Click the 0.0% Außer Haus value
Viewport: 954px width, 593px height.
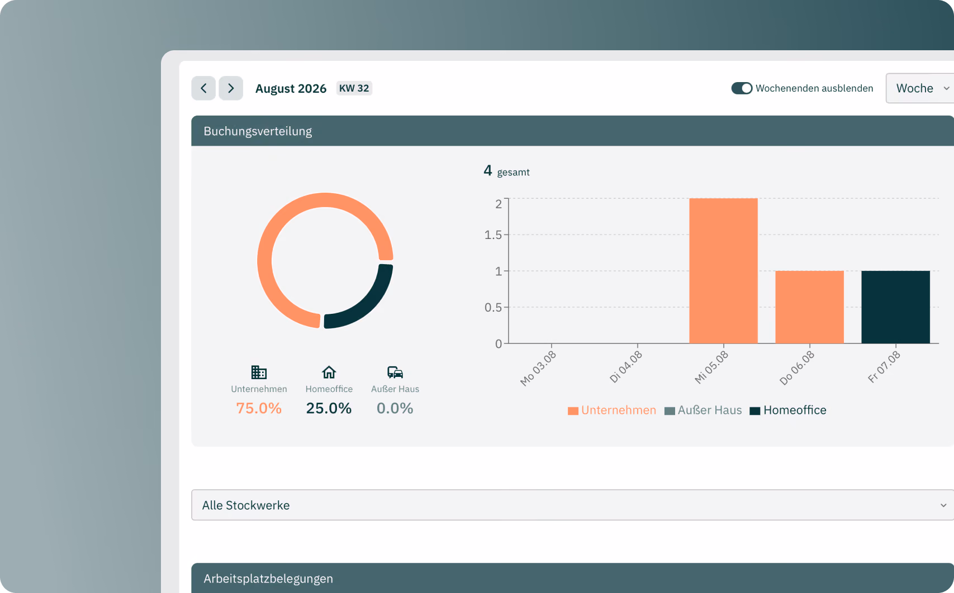tap(395, 408)
